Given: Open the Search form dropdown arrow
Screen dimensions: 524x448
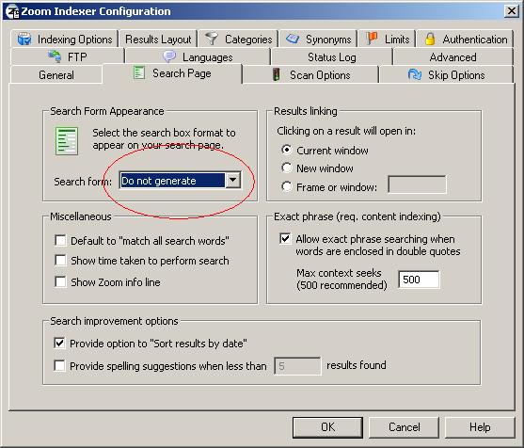Looking at the screenshot, I should pos(233,180).
